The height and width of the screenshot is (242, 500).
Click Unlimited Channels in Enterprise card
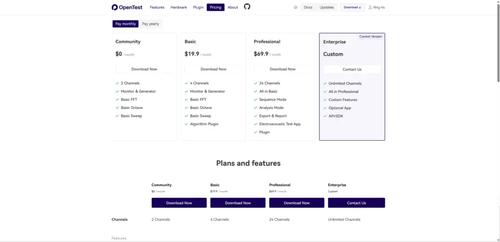345,83
